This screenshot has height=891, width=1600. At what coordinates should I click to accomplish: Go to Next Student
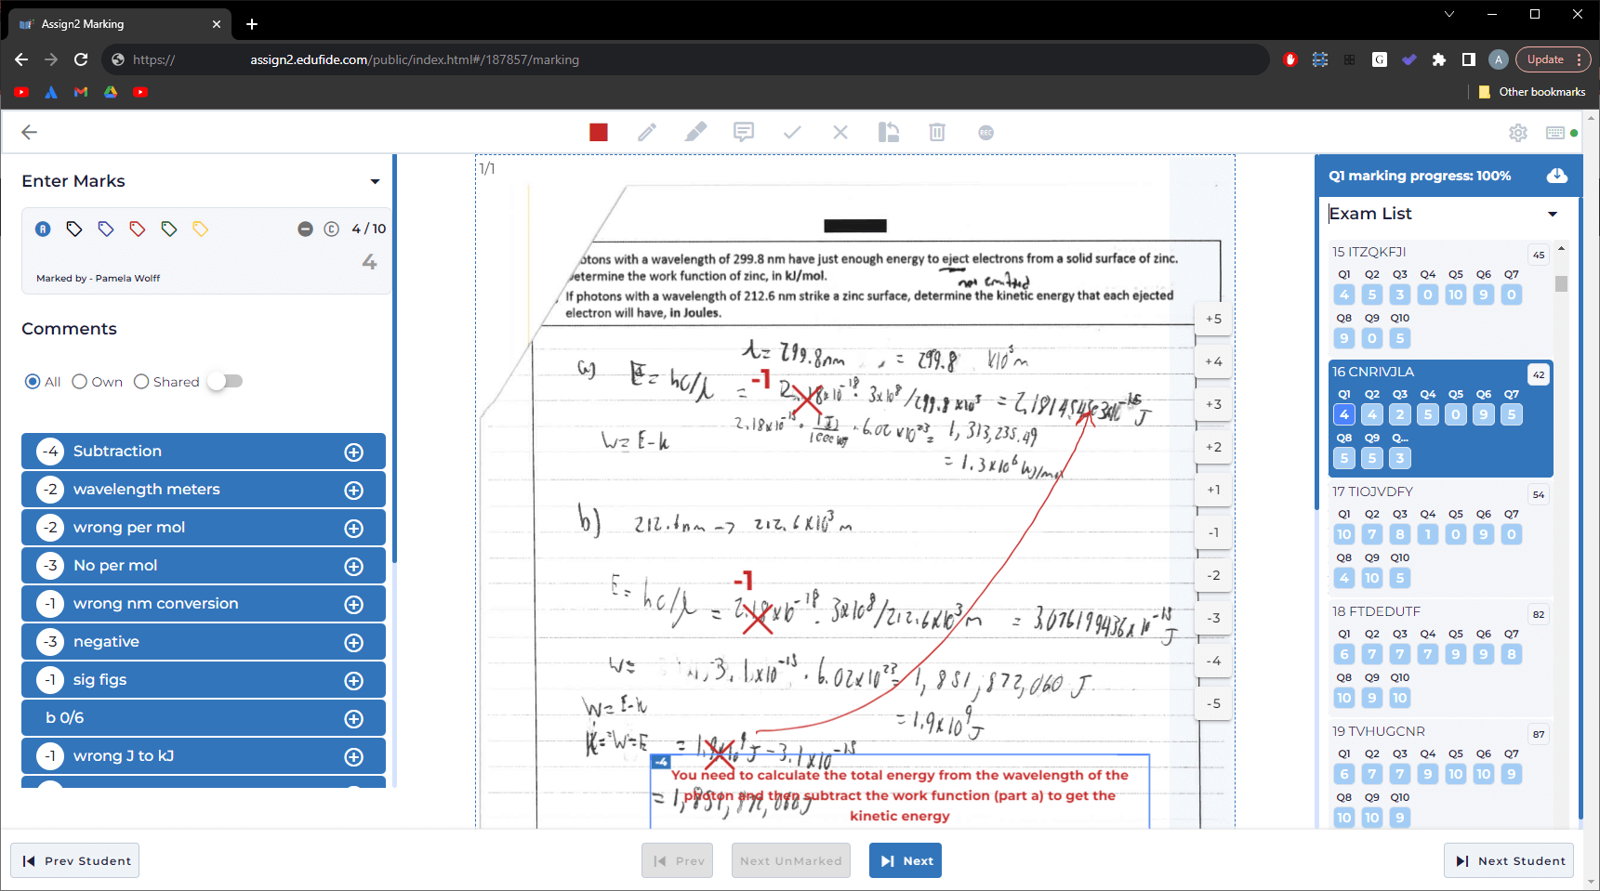1509,860
